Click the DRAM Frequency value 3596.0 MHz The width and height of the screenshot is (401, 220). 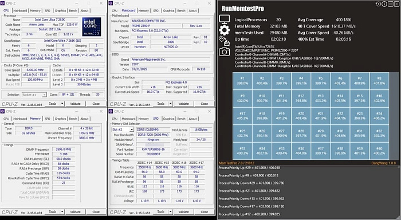pyautogui.click(x=64, y=149)
